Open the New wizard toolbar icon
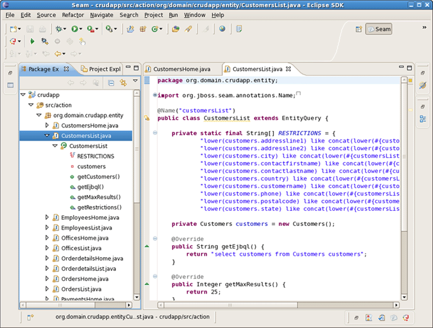433x328 pixels. tap(11, 29)
